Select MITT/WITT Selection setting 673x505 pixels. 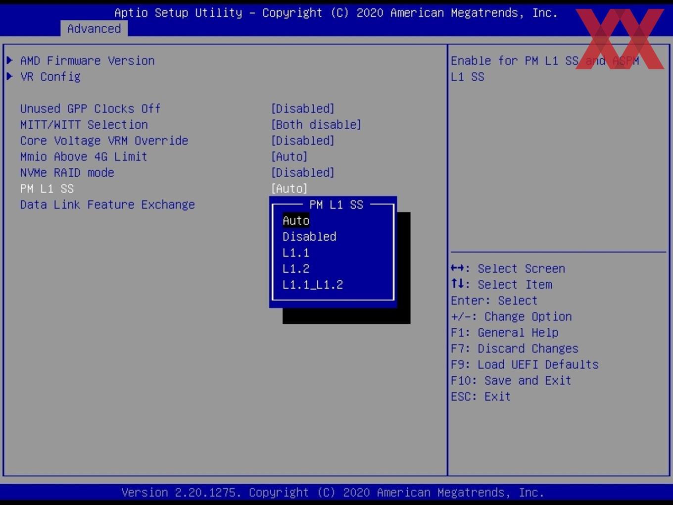pos(84,124)
